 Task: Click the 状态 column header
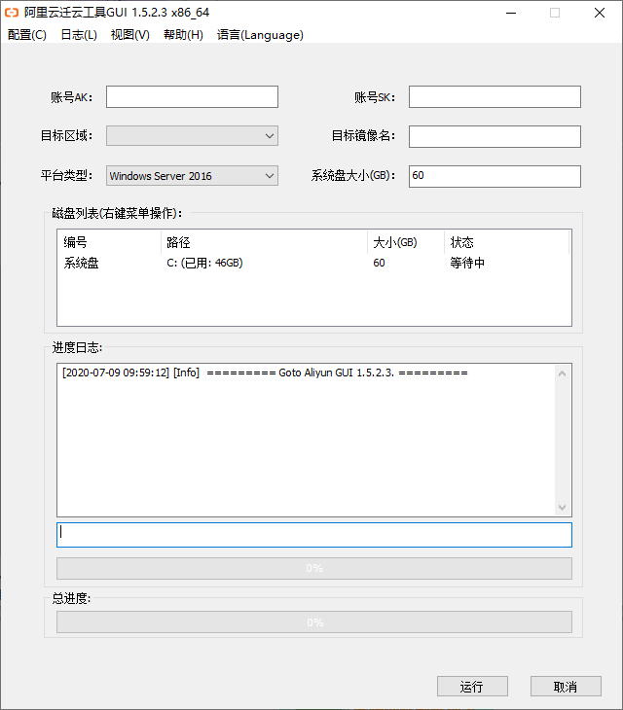pos(506,242)
